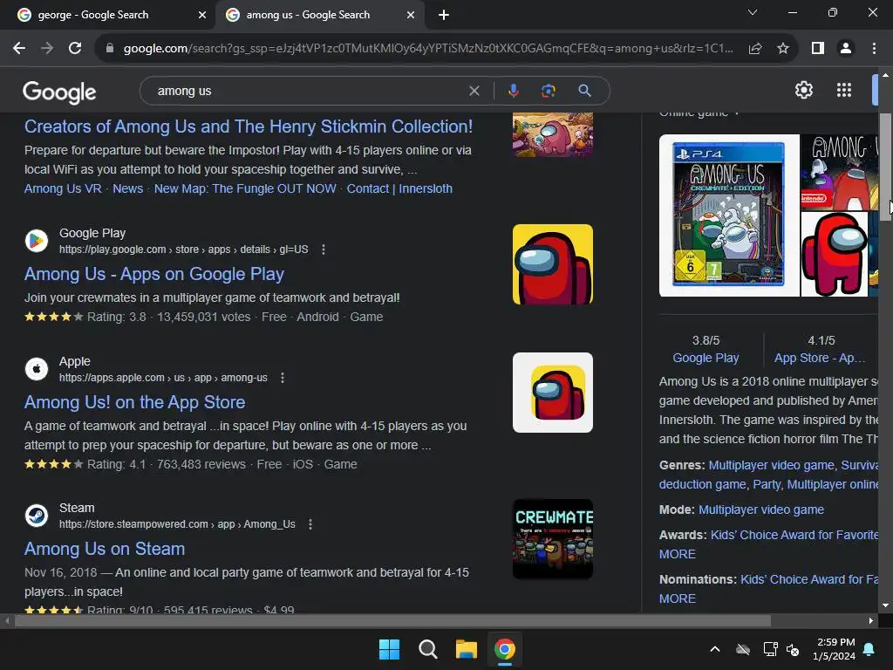
Task: Open more options for Google Play result
Action: coord(324,250)
